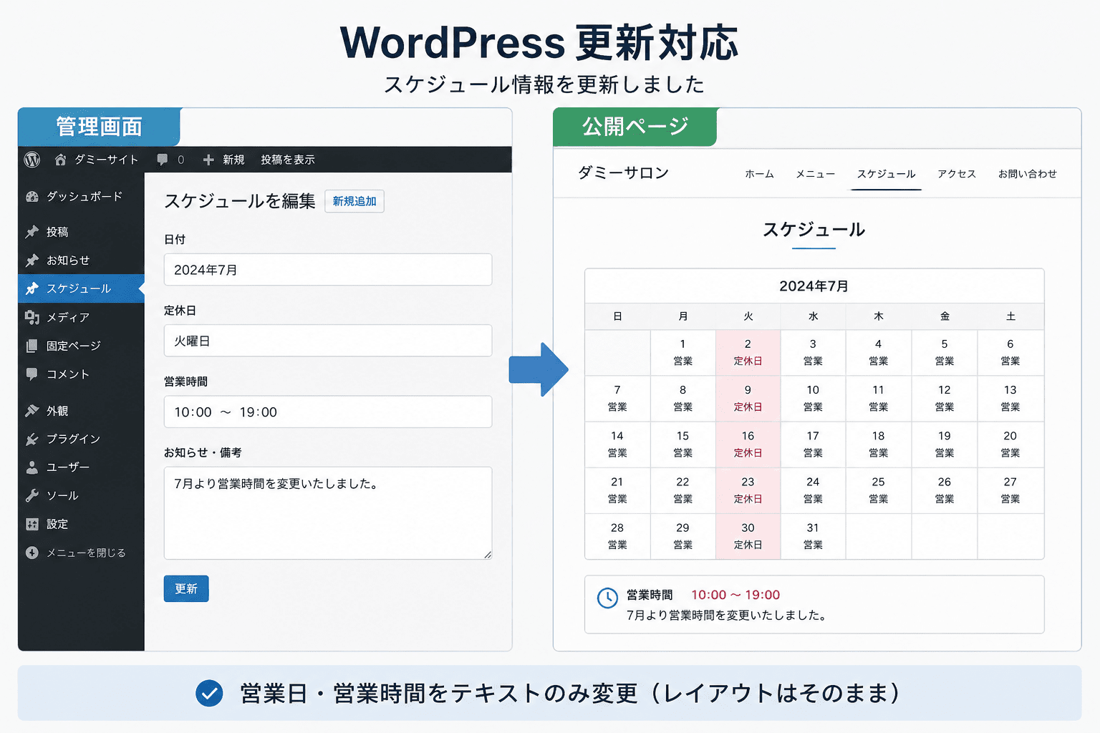
Task: Click the お知らせ・備考 text area
Action: 328,513
